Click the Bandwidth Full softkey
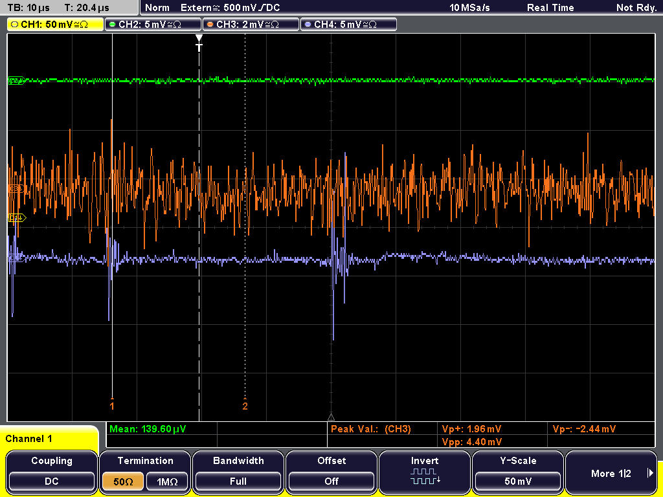663x497 pixels. [238, 472]
